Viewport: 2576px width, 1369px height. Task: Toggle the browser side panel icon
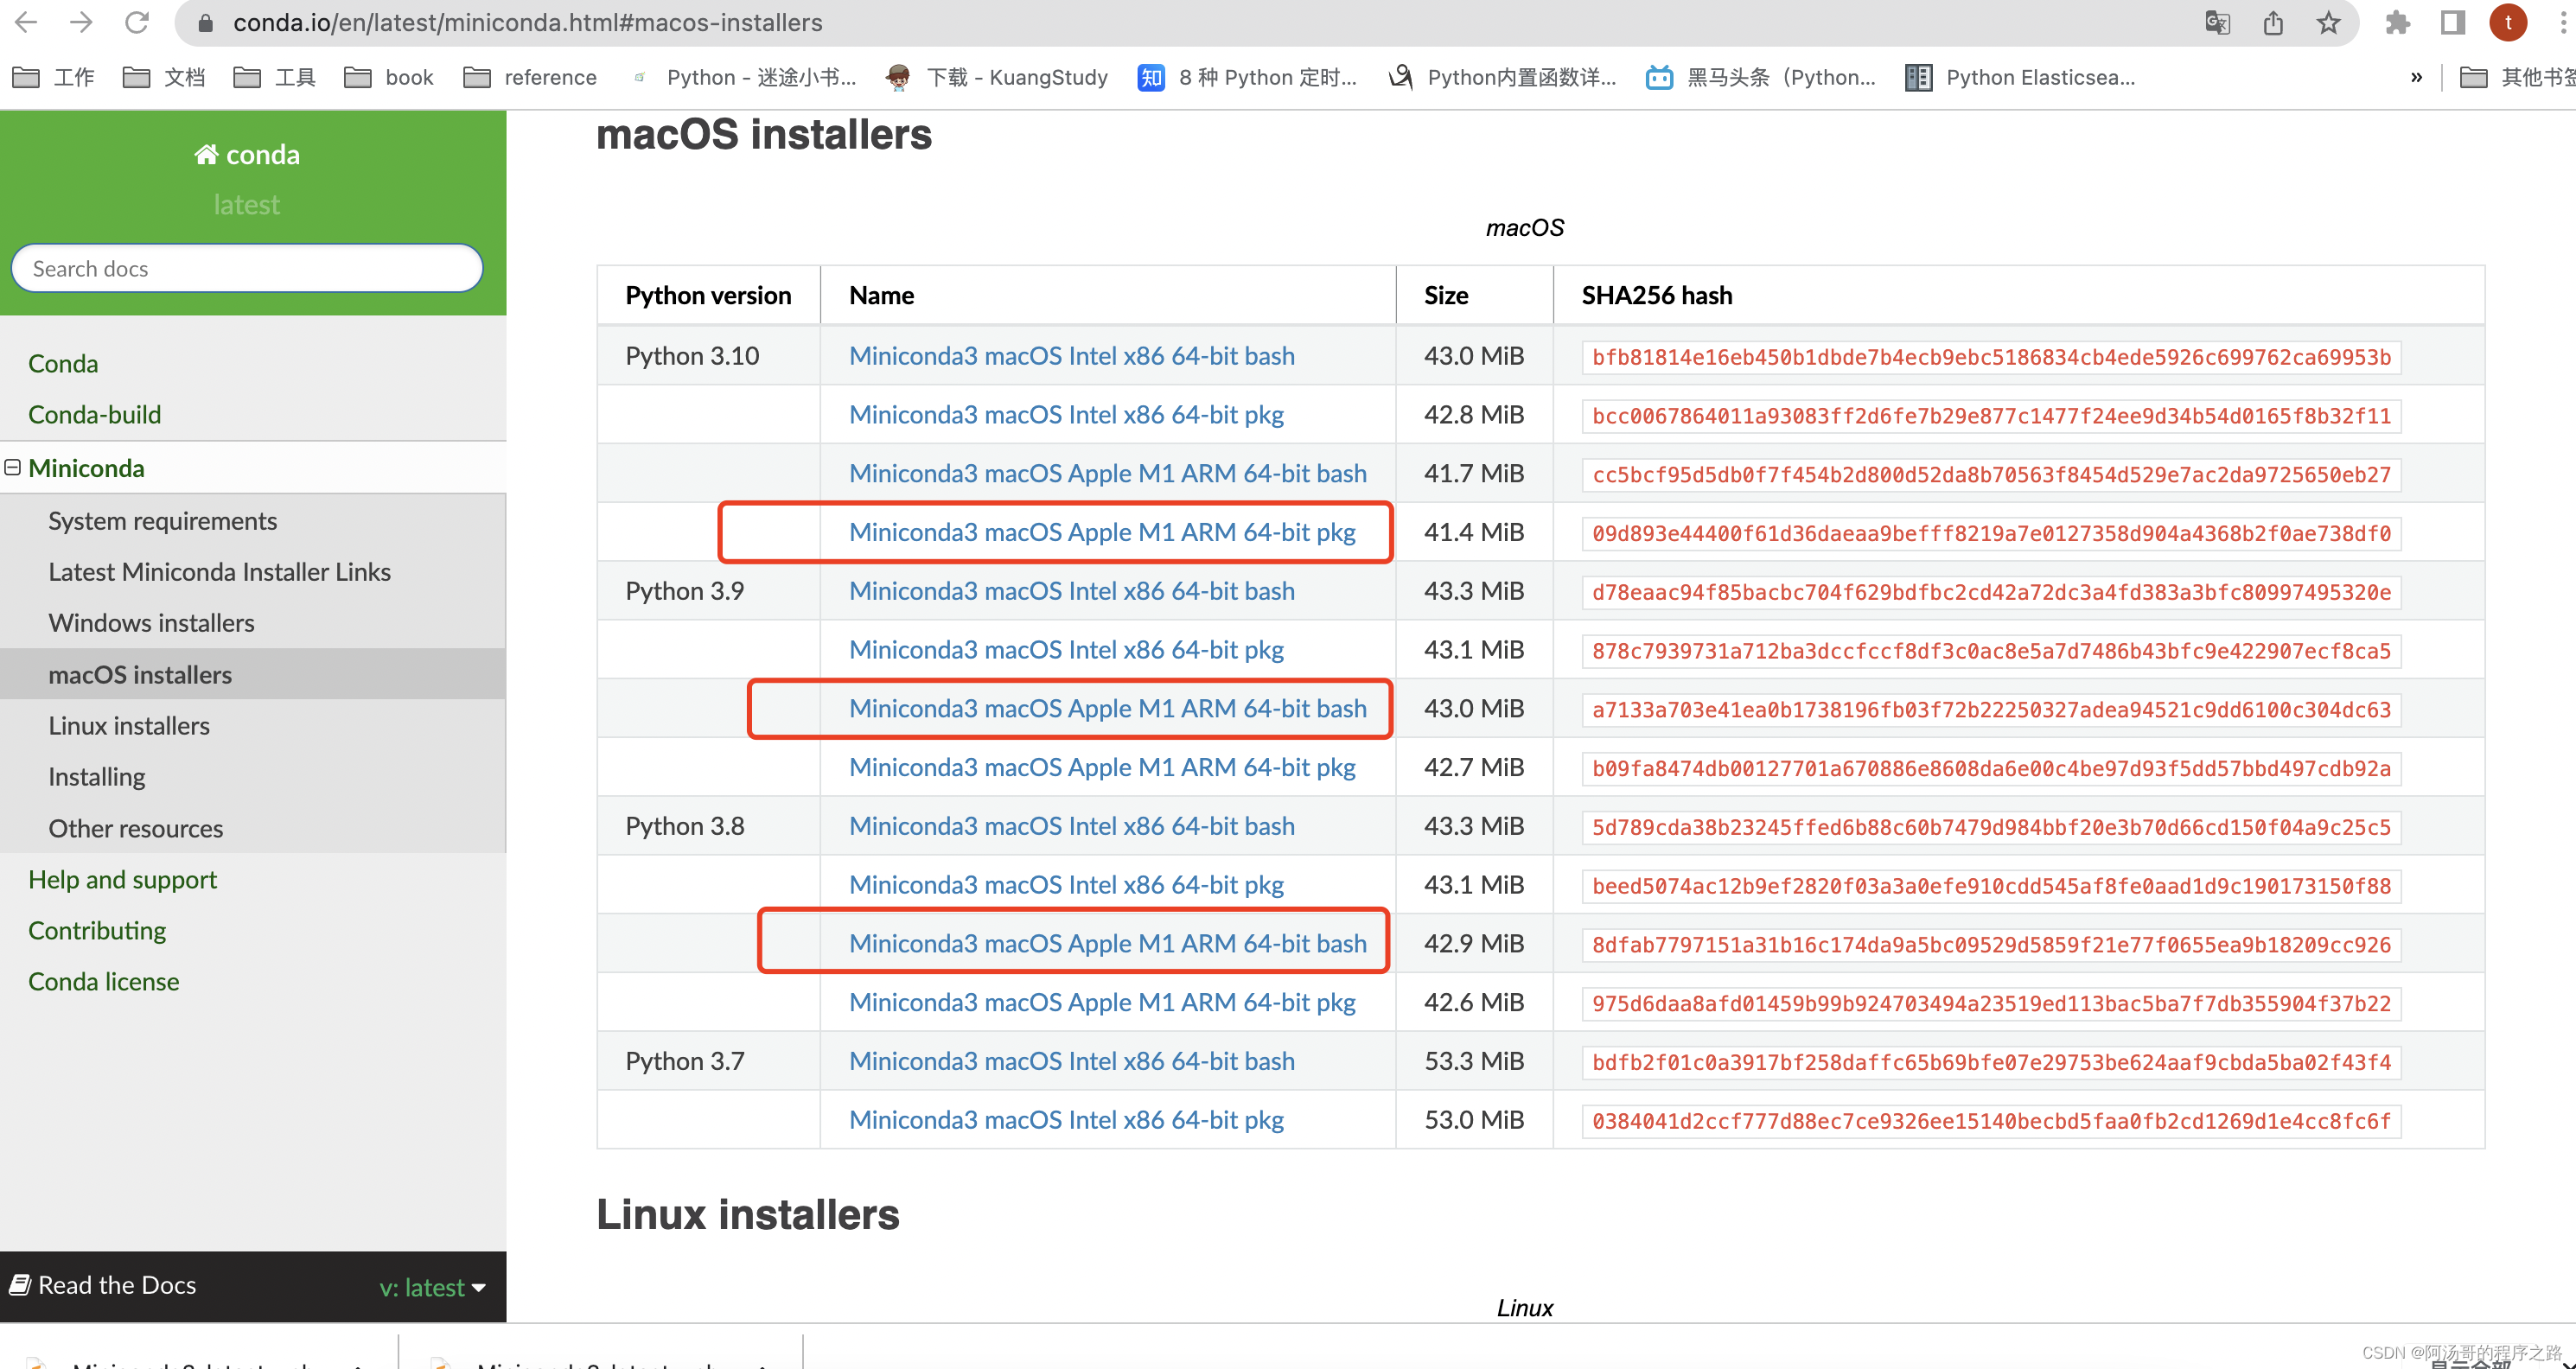(x=2453, y=22)
